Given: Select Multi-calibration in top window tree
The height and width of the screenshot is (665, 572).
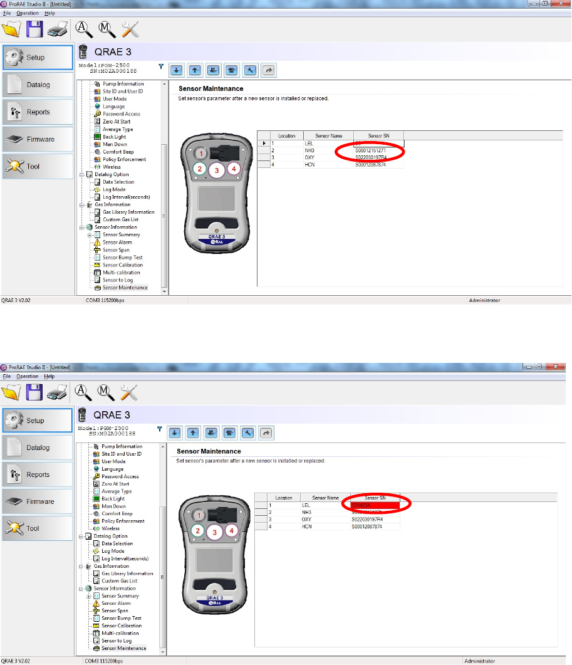Looking at the screenshot, I should [x=122, y=273].
